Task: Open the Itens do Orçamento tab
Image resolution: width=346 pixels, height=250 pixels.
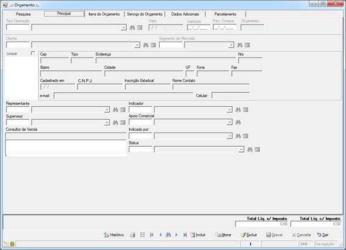Action: 104,14
